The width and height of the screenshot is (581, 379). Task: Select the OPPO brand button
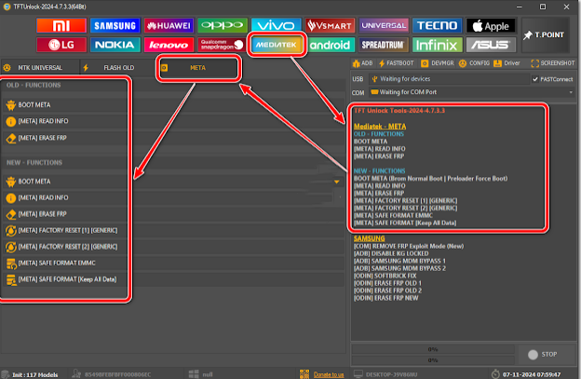pos(223,25)
